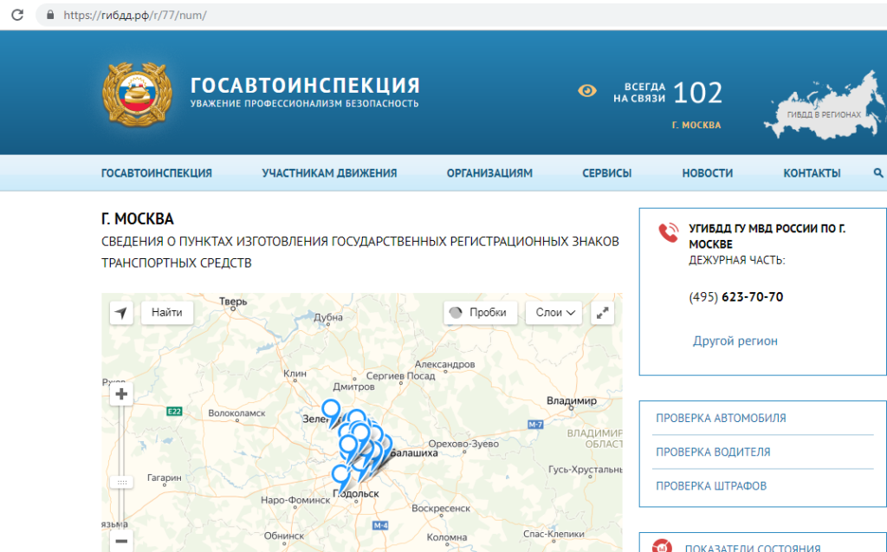Click the search magnifier icon in navigation
The image size is (887, 552).
pyautogui.click(x=878, y=172)
